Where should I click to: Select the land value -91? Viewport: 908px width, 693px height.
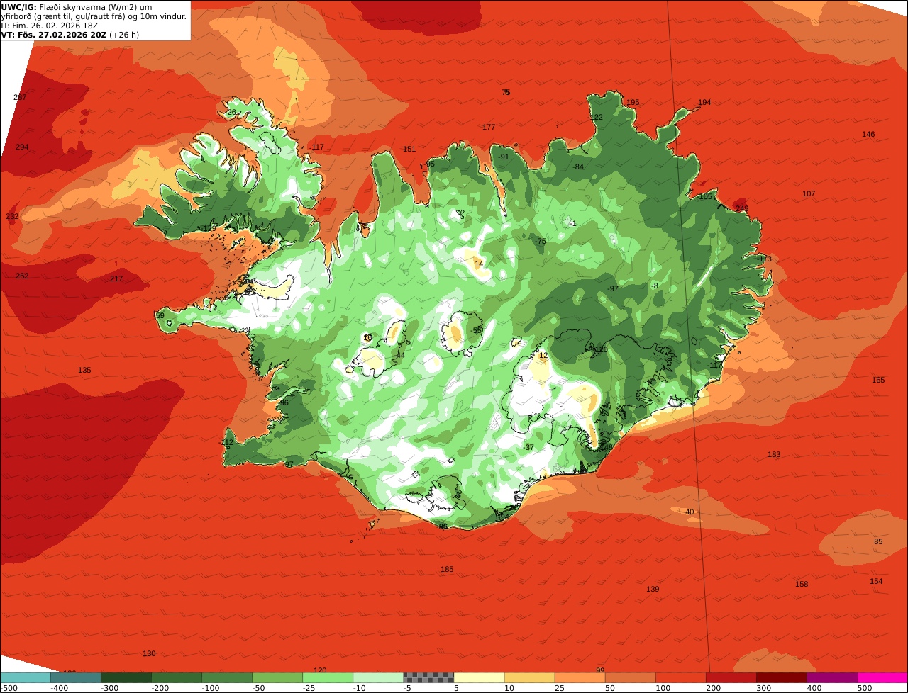click(x=503, y=157)
